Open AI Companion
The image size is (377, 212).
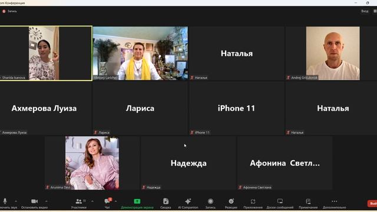point(188,203)
